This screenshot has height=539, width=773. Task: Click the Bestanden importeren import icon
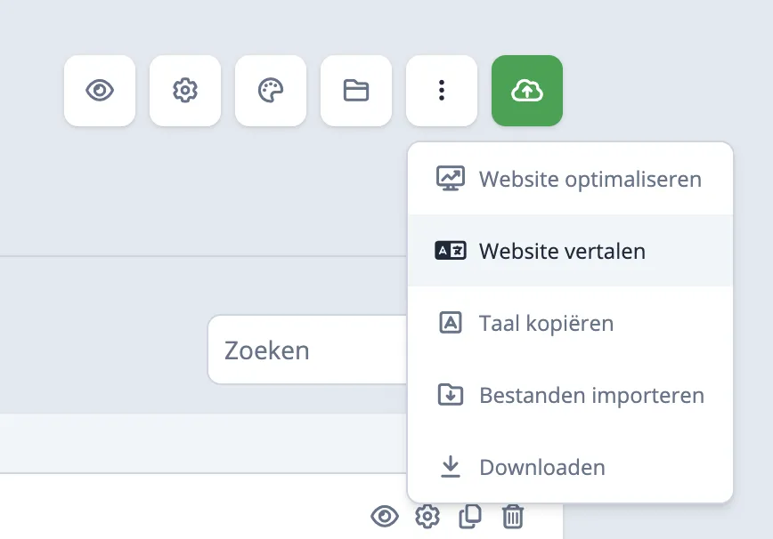coord(452,395)
